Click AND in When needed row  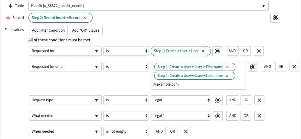click(159, 131)
